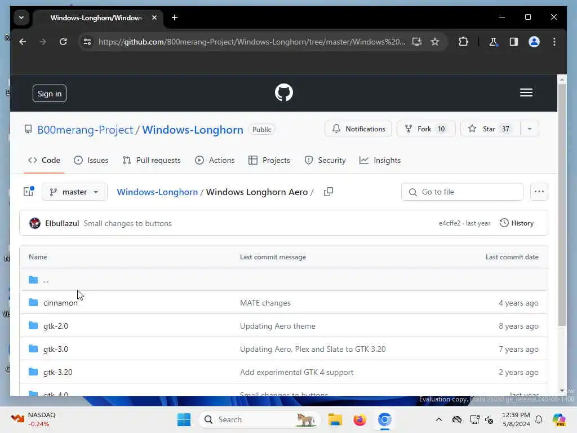Click the Updating Aero theme commit message
The width and height of the screenshot is (577, 433).
(x=277, y=326)
